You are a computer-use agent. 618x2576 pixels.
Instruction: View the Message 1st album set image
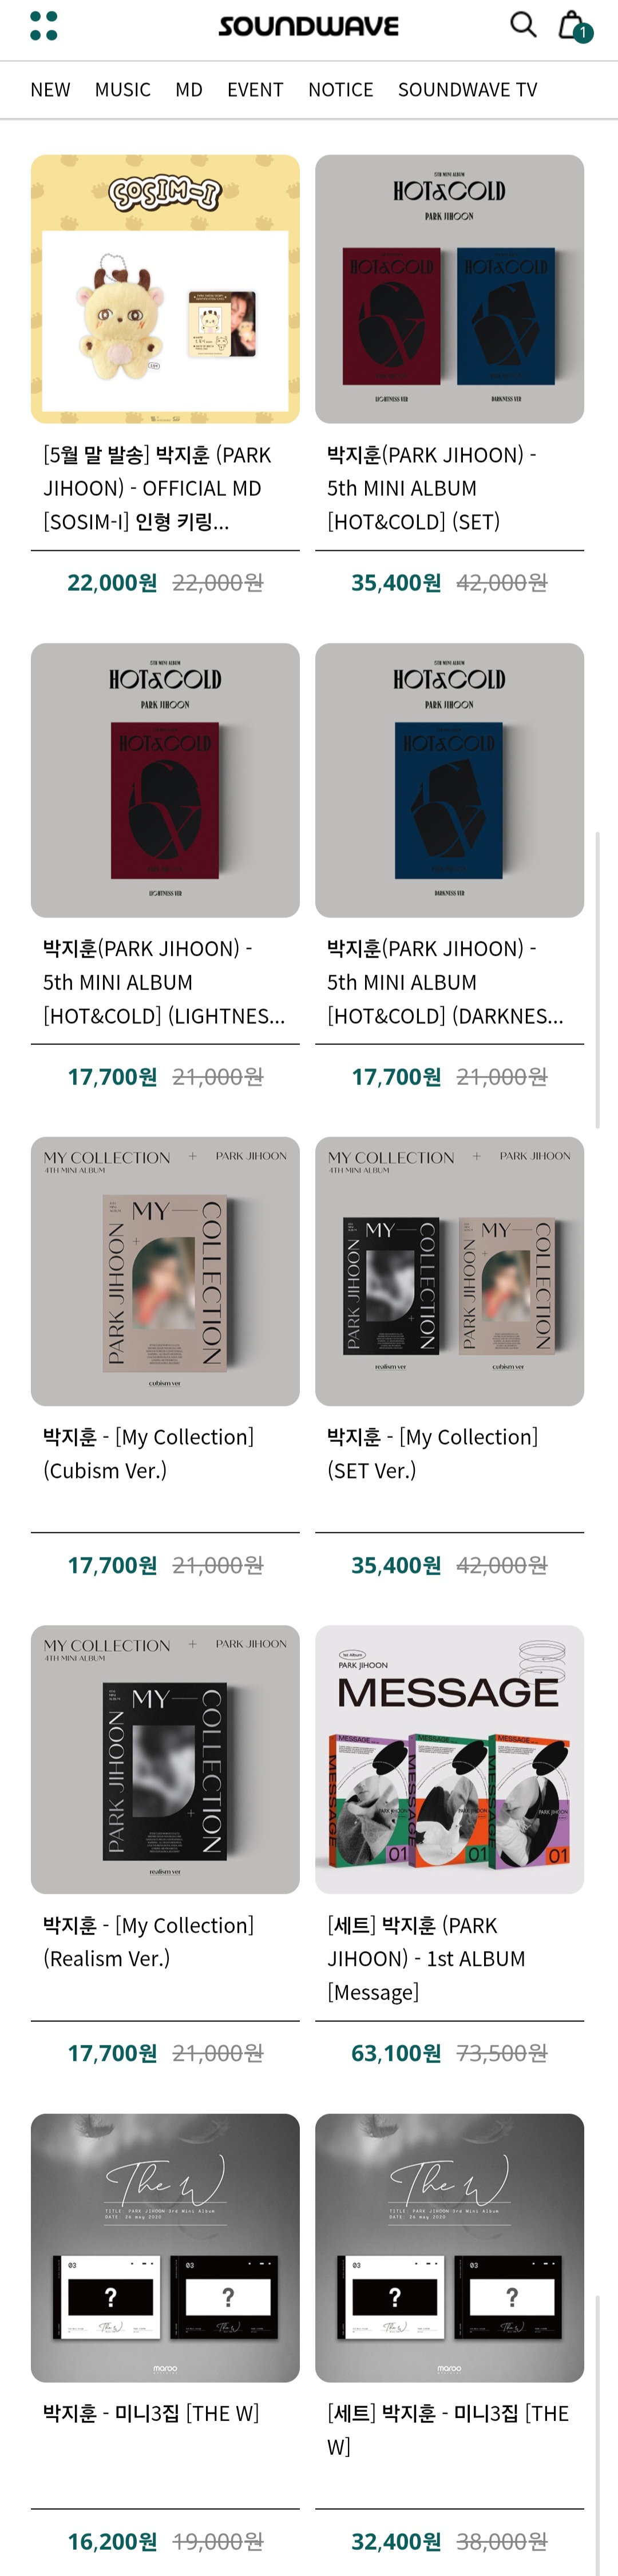pos(449,1759)
